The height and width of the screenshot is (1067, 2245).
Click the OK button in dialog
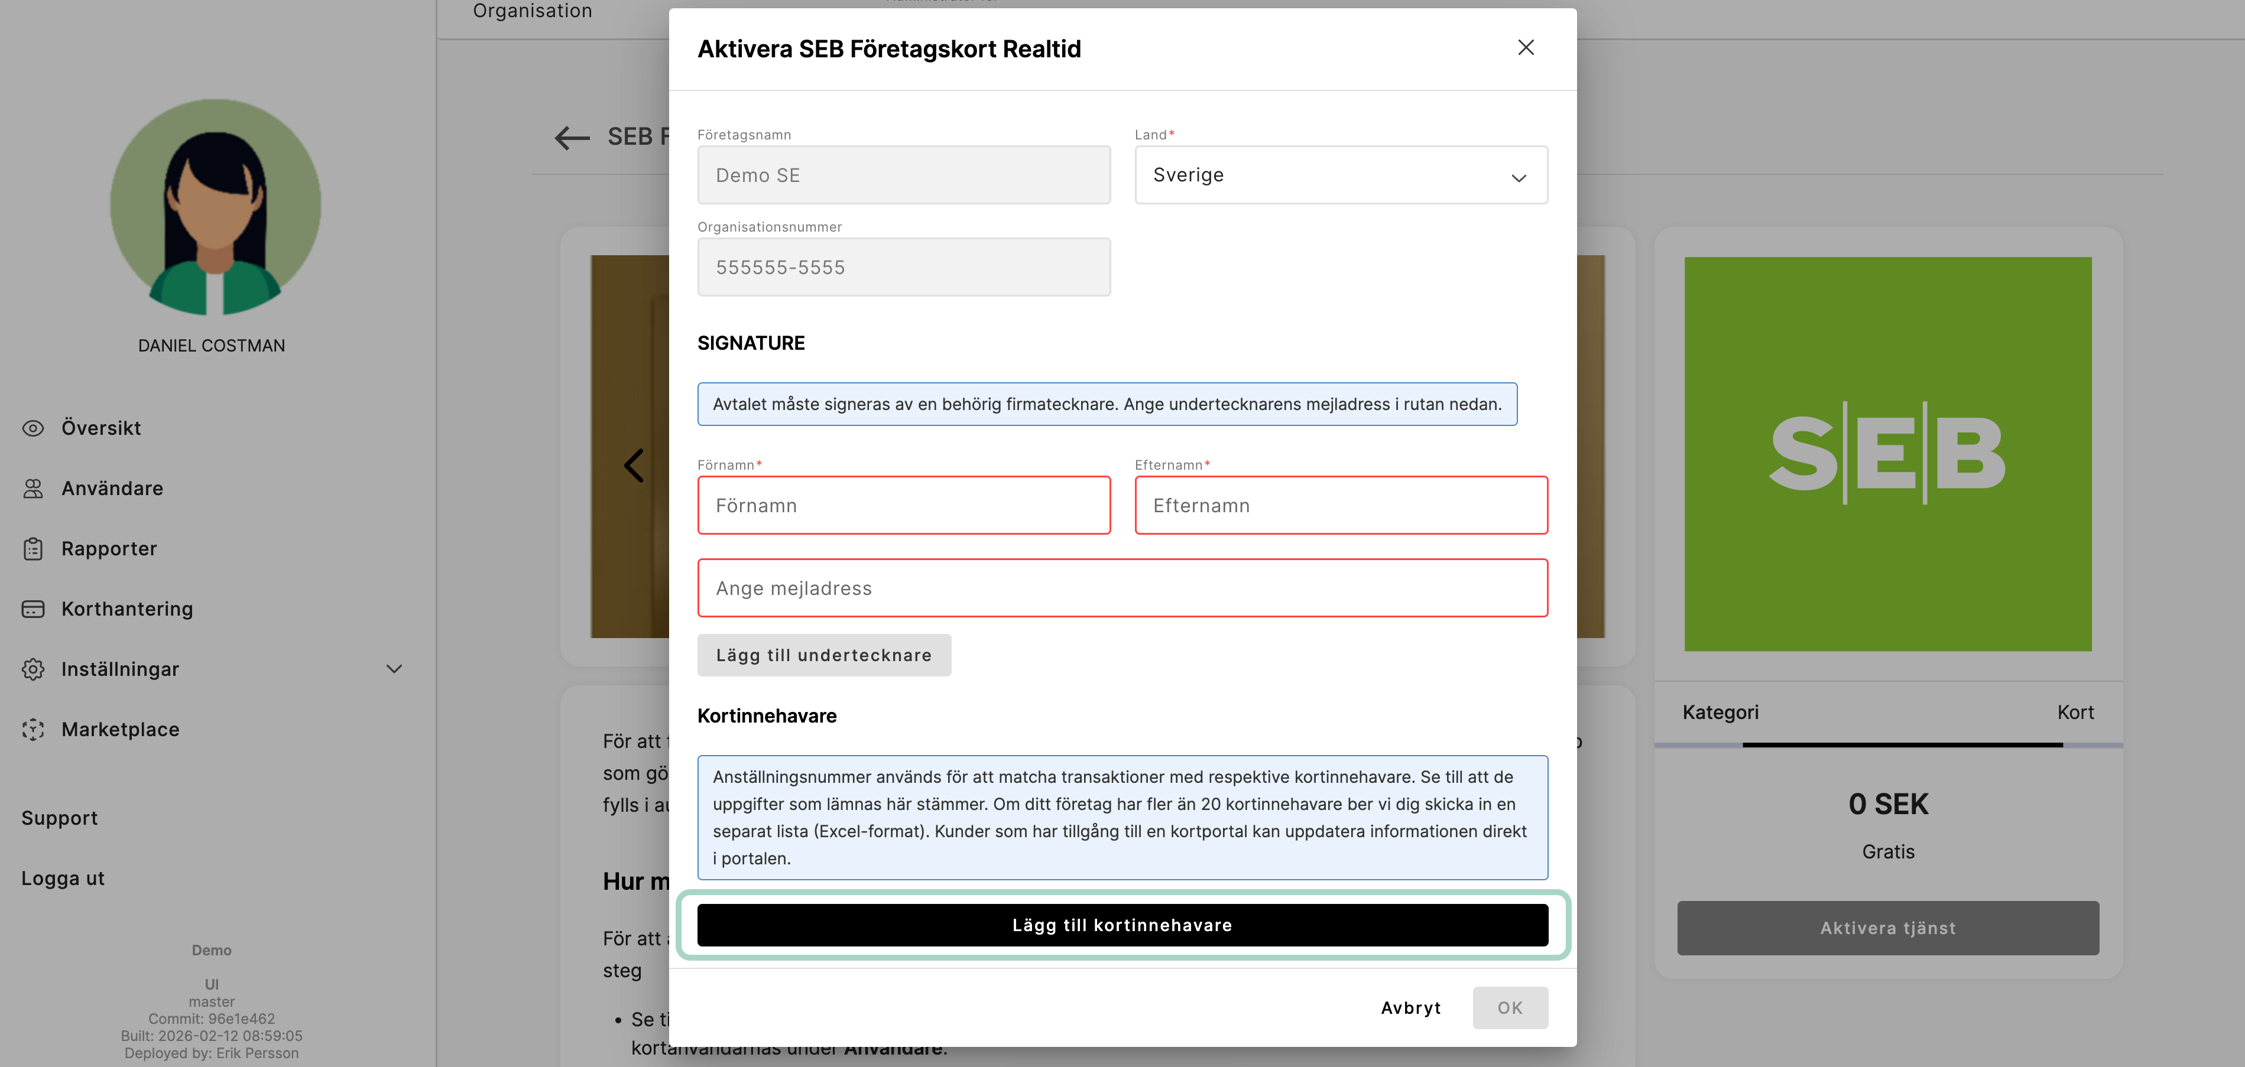pyautogui.click(x=1510, y=1008)
